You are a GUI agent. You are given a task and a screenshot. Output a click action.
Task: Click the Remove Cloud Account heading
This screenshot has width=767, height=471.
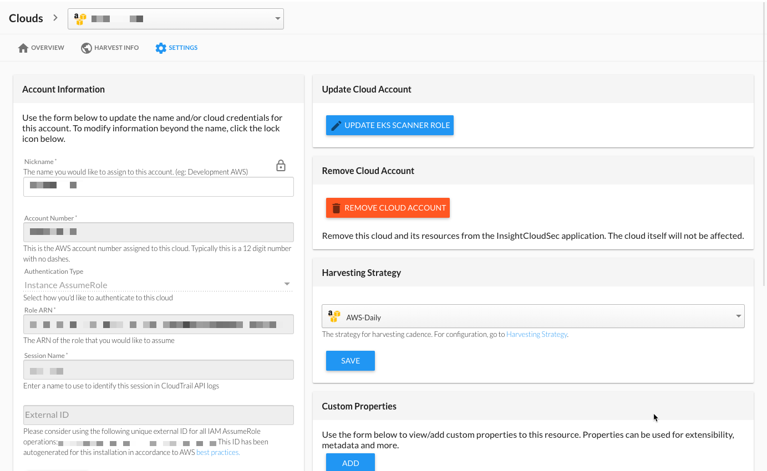[368, 171]
